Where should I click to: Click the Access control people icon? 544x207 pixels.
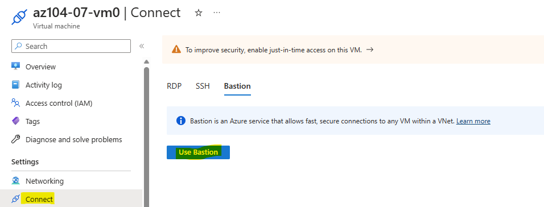15,103
